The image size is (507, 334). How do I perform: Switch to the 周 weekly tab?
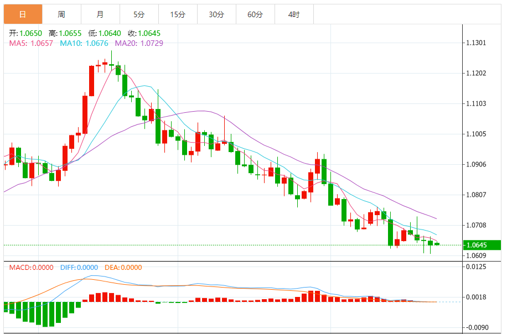[62, 14]
